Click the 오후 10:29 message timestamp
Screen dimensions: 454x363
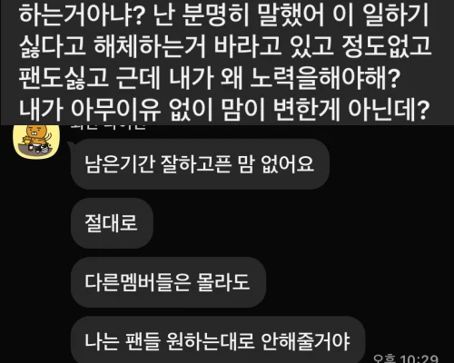(x=406, y=358)
